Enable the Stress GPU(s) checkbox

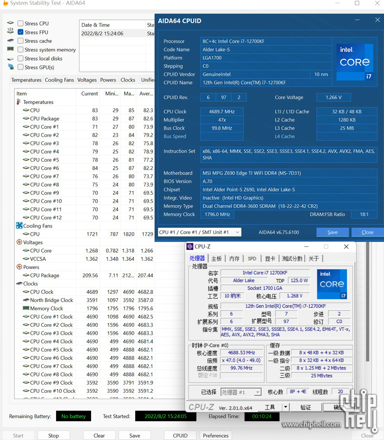[x=20, y=67]
